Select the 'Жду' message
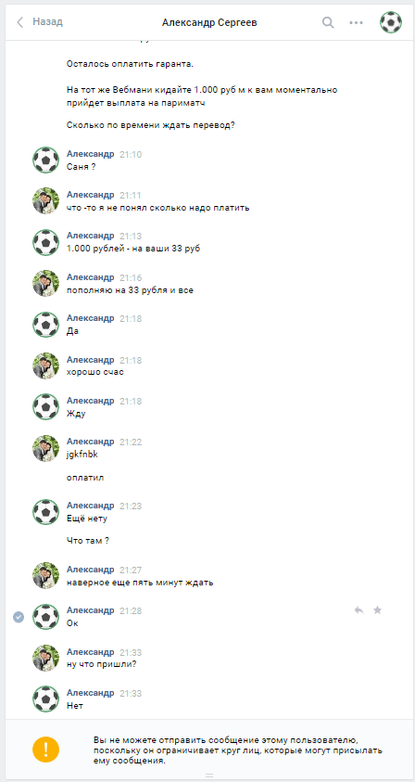Viewport: 415px width, 782px height. click(x=76, y=414)
